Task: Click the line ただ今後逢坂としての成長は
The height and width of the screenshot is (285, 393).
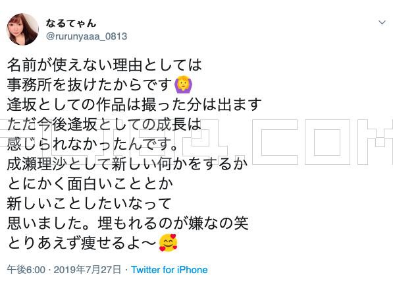Action: pos(104,124)
